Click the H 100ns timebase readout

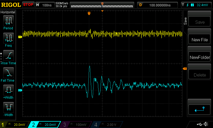point(45,5)
